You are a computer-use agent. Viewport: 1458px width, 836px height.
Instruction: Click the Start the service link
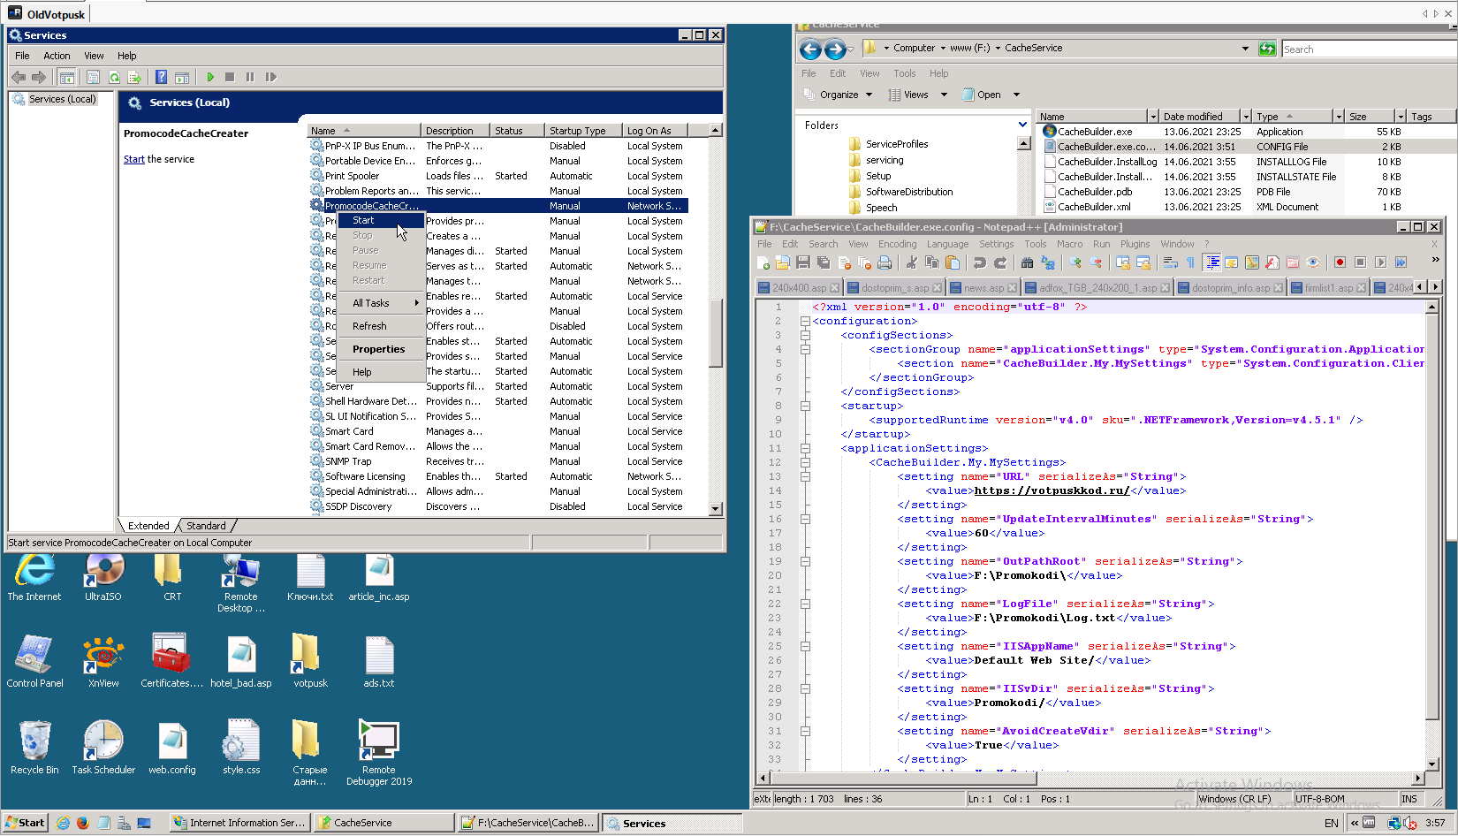(133, 159)
